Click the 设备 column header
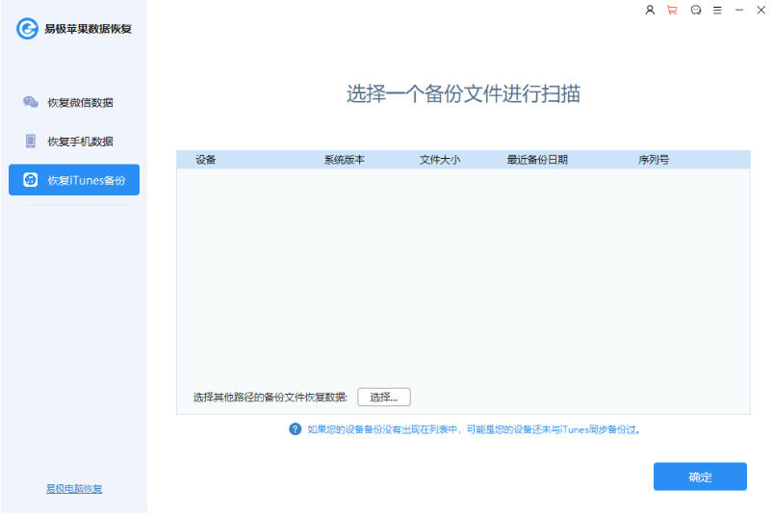Image resolution: width=774 pixels, height=517 pixels. 205,160
